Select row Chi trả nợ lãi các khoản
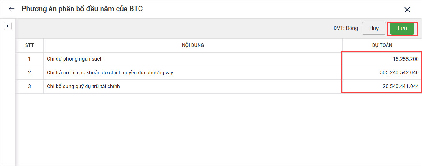422x166 pixels. tap(110, 73)
